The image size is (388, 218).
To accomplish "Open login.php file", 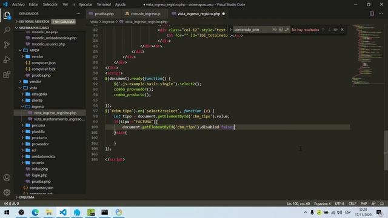I will tap(39, 175).
